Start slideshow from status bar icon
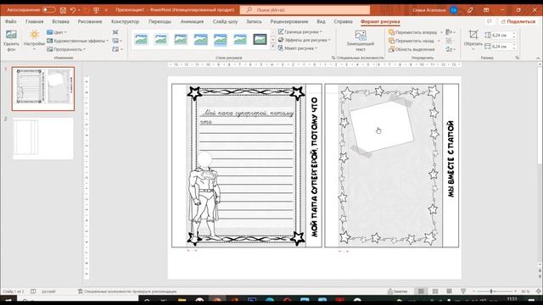Viewport: 543px width, 305px height. point(463,291)
